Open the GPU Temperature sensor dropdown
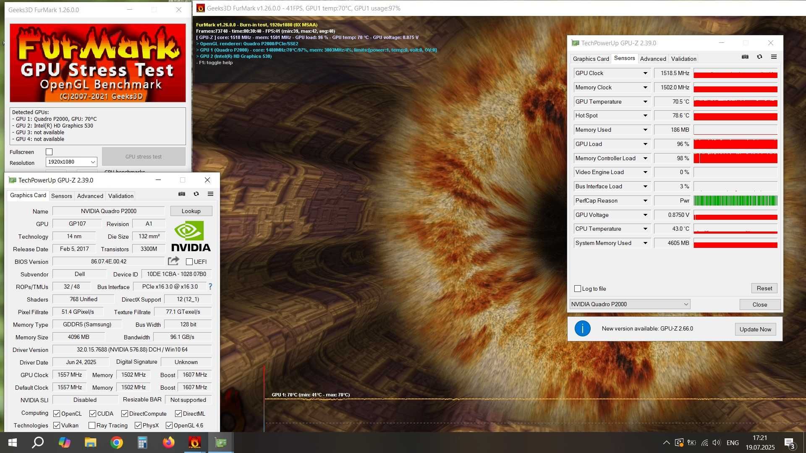This screenshot has height=453, width=806. [645, 102]
